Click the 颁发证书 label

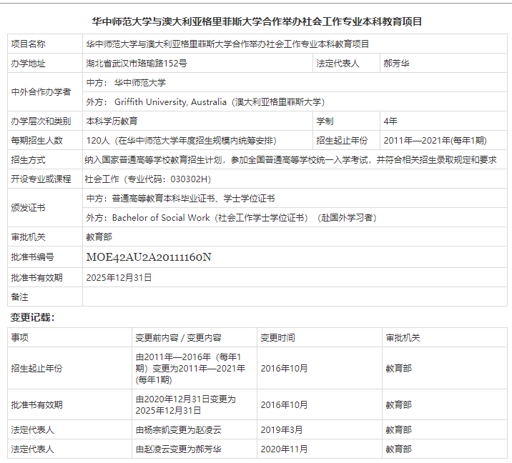(x=28, y=207)
